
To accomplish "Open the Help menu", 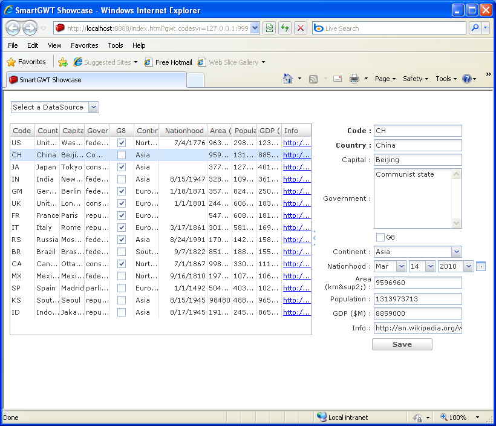I will pyautogui.click(x=139, y=45).
